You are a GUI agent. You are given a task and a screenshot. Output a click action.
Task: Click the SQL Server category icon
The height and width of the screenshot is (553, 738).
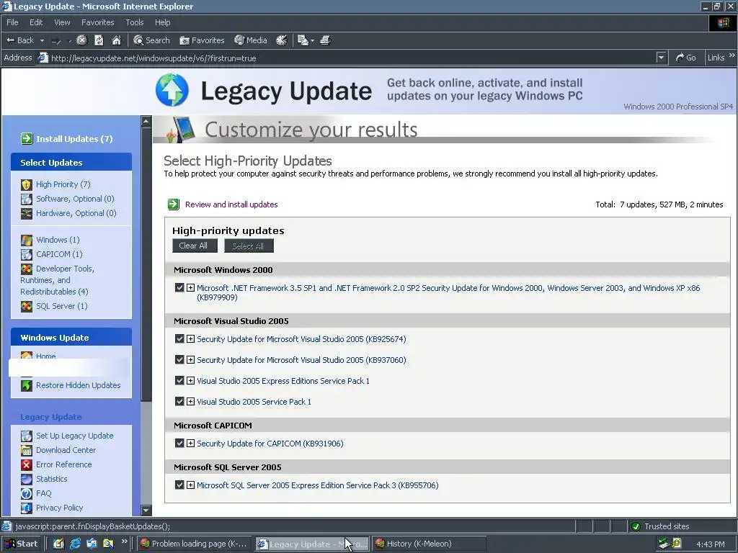coord(27,306)
